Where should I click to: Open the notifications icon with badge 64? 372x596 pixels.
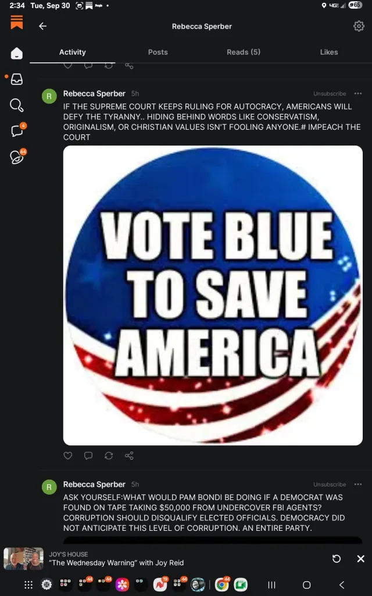(x=18, y=157)
